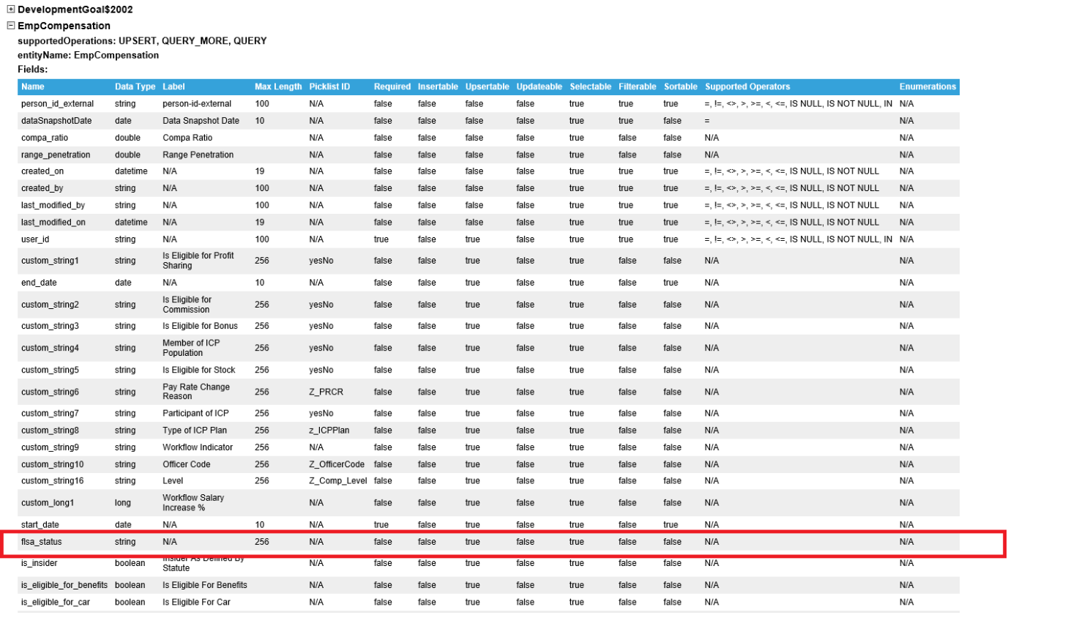This screenshot has height=618, width=1068.
Task: Select the custom_string9 field name
Action: (x=50, y=447)
